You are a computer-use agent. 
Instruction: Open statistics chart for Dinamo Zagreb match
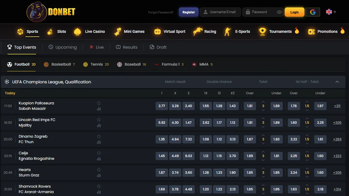coord(99,142)
